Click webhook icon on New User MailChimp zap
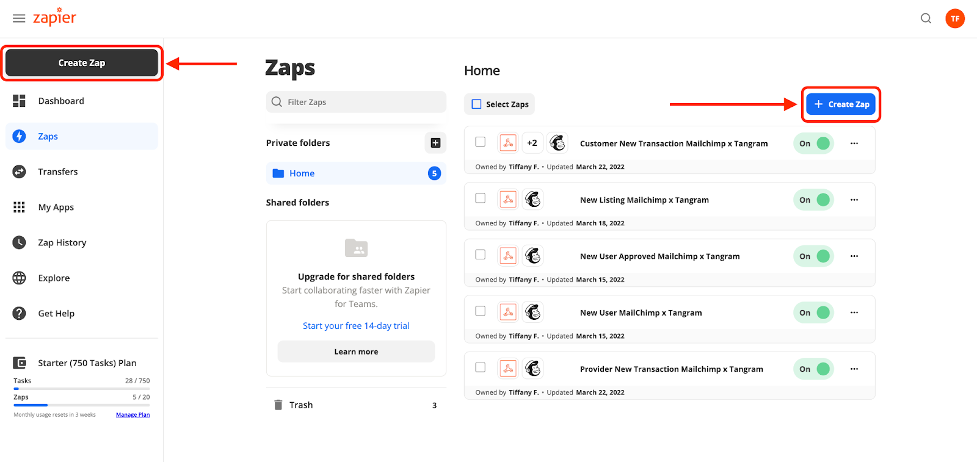Viewport: 977px width, 462px height. coord(508,312)
